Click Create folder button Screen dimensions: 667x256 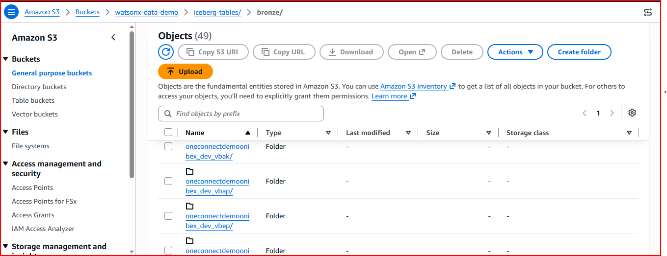579,52
